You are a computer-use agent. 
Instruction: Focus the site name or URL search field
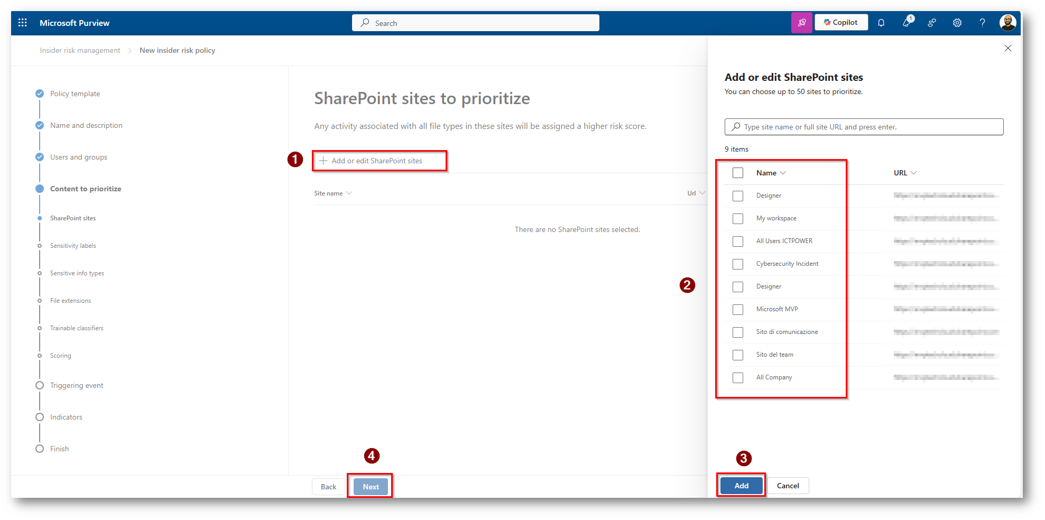click(864, 127)
